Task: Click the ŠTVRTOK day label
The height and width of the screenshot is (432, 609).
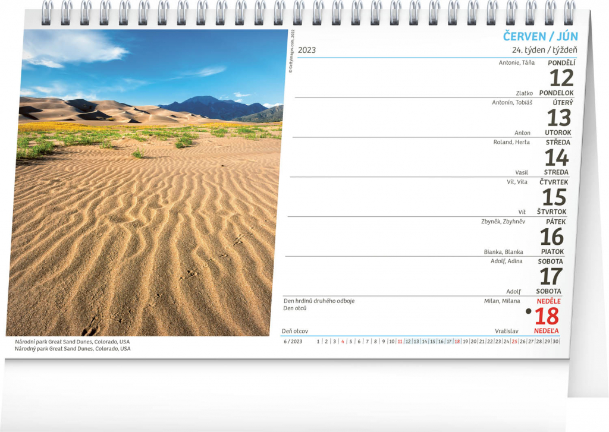Action: 551,212
